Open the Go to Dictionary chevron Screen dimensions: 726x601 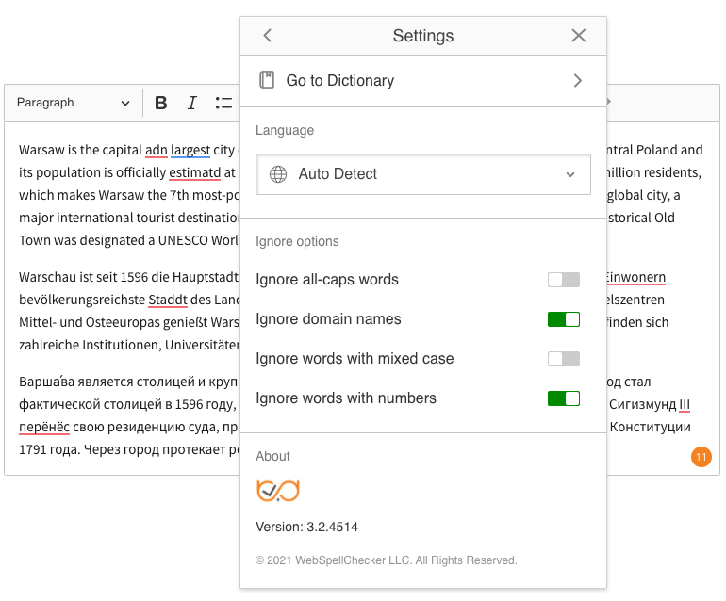click(x=577, y=80)
